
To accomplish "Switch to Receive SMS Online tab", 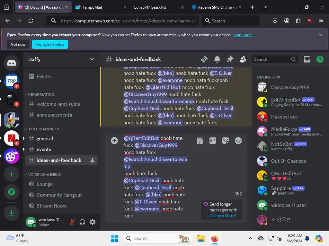I will coord(216,7).
